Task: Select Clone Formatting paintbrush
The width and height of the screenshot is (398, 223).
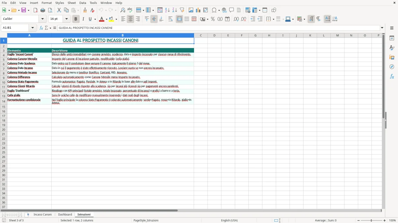Action: [85, 10]
